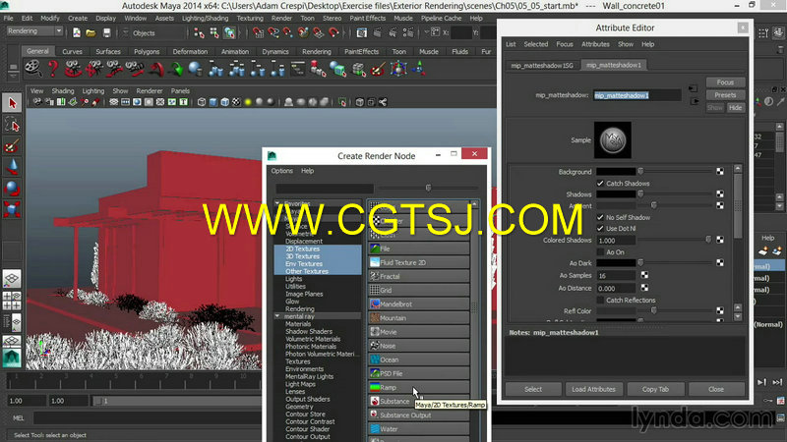
Task: Choose the Lasso select tool
Action: [12, 125]
